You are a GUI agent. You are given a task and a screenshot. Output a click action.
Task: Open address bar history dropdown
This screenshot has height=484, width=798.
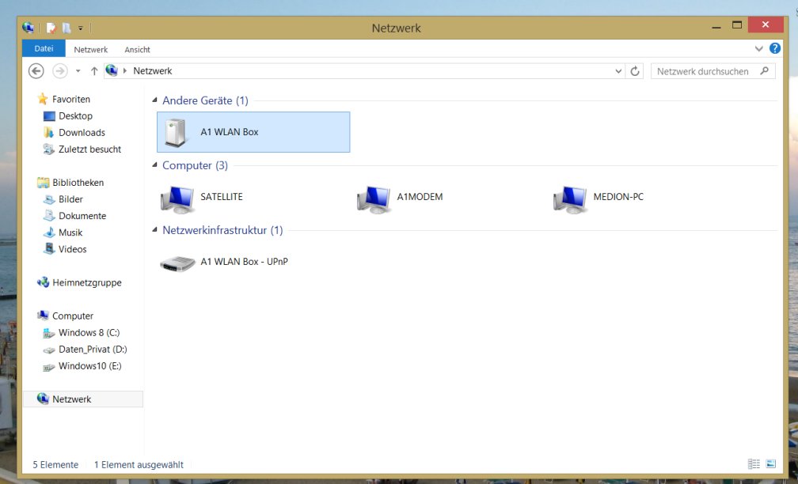(x=618, y=71)
